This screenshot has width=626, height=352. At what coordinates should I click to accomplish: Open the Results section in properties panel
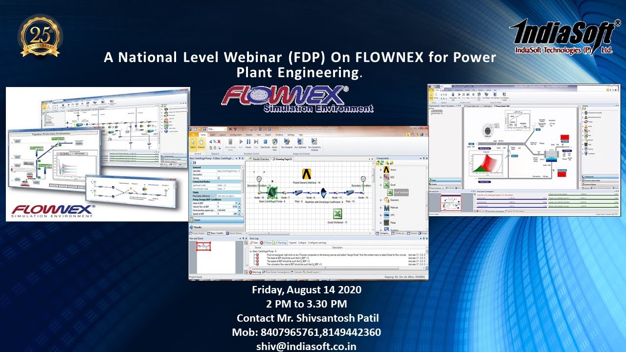(216, 227)
